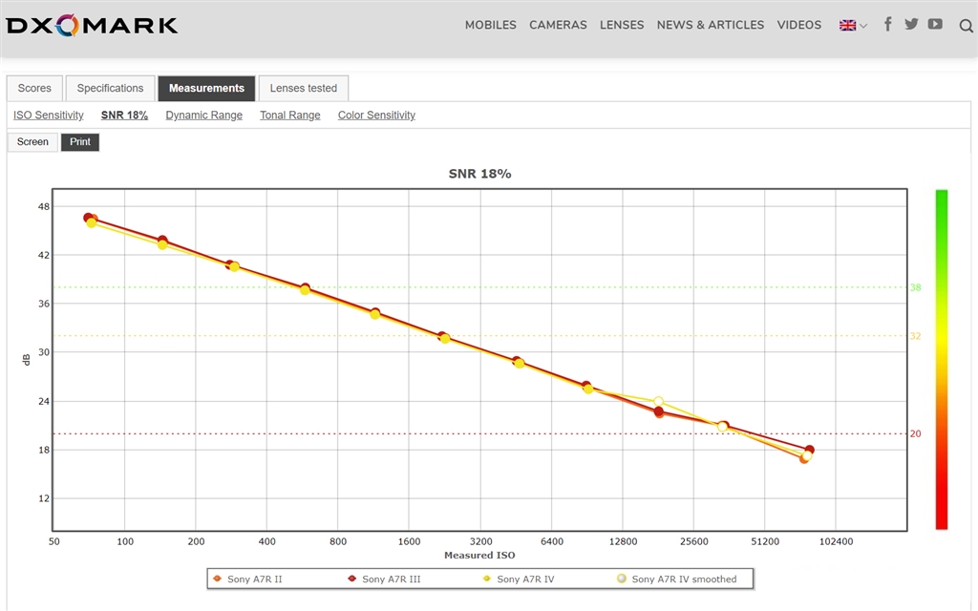Screen dimensions: 978x611
Task: Open the Twitter icon in header
Action: [911, 24]
